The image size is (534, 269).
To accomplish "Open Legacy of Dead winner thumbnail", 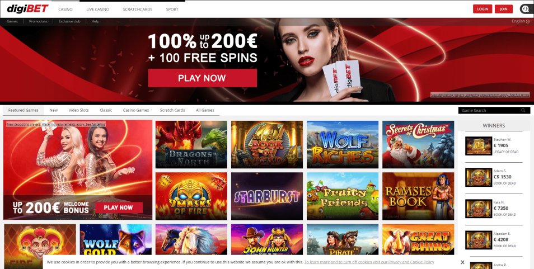I will click(479, 146).
